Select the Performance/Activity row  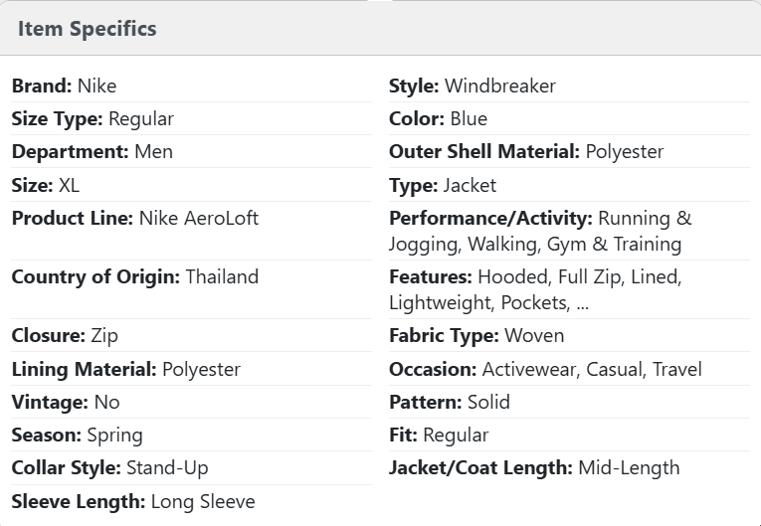point(569,231)
